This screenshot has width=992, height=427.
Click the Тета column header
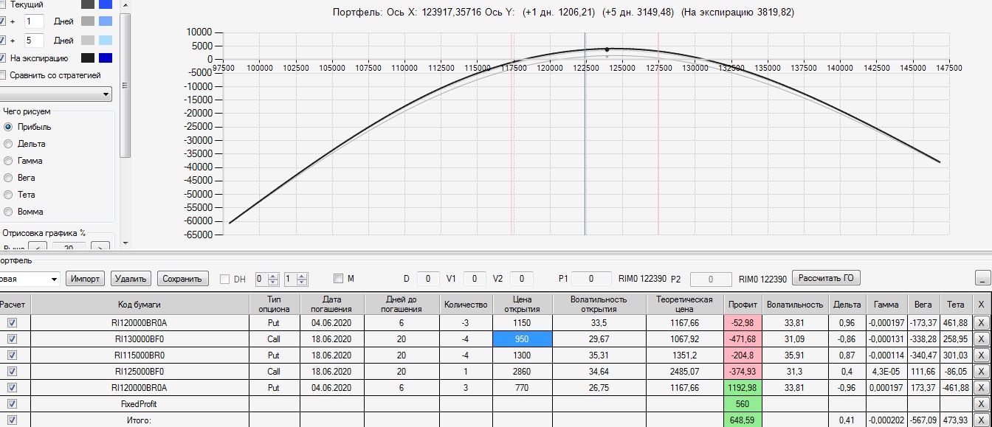click(956, 304)
